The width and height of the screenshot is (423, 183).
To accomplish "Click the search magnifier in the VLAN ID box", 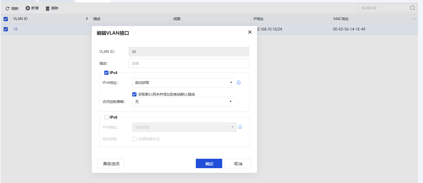I will click(x=412, y=8).
